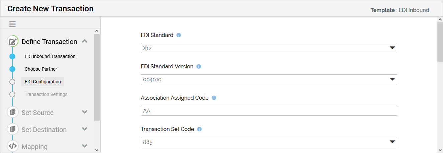Click Transaction Set Code info icon
This screenshot has width=443, height=153.
199,129
